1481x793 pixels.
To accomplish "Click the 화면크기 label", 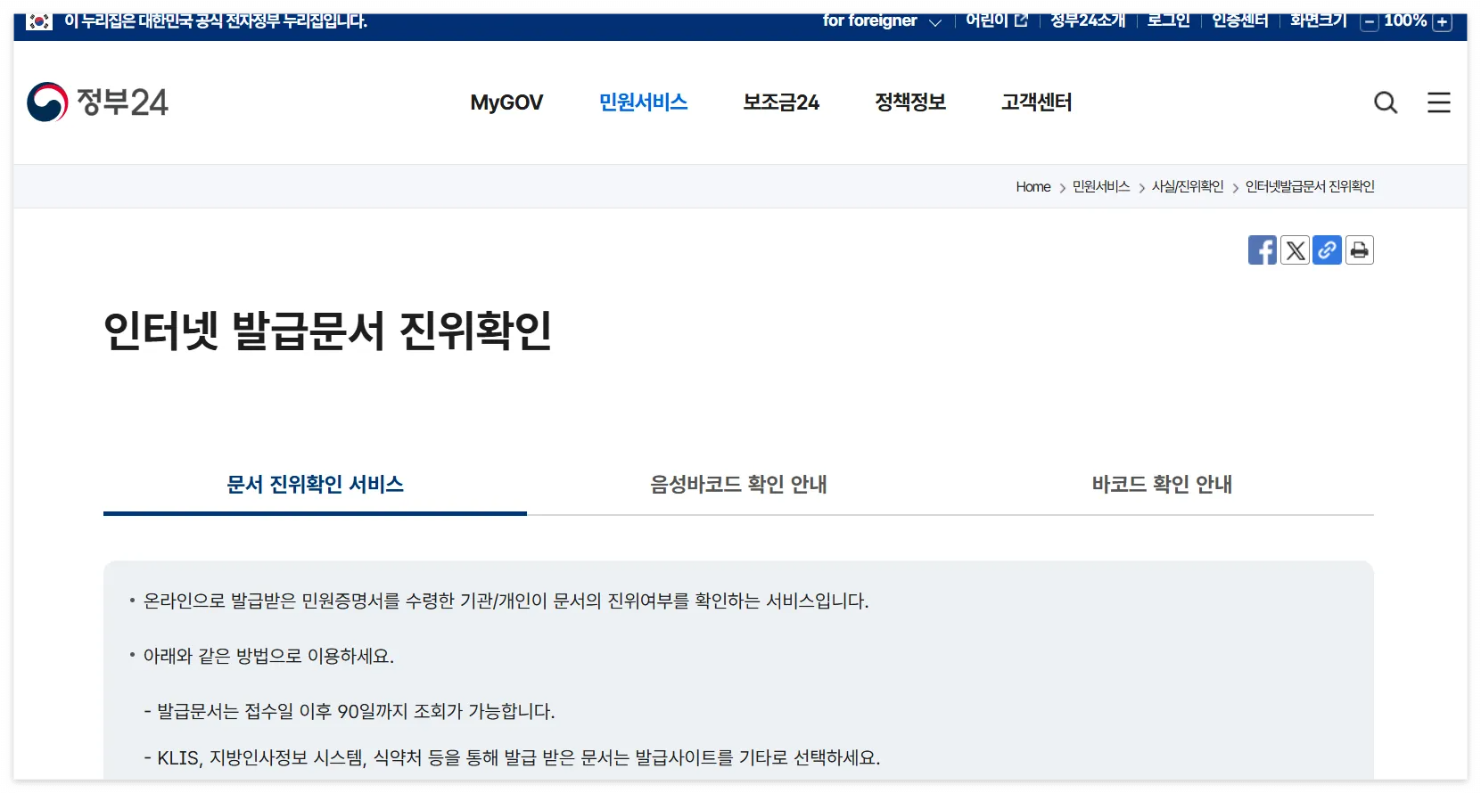I will (1319, 20).
